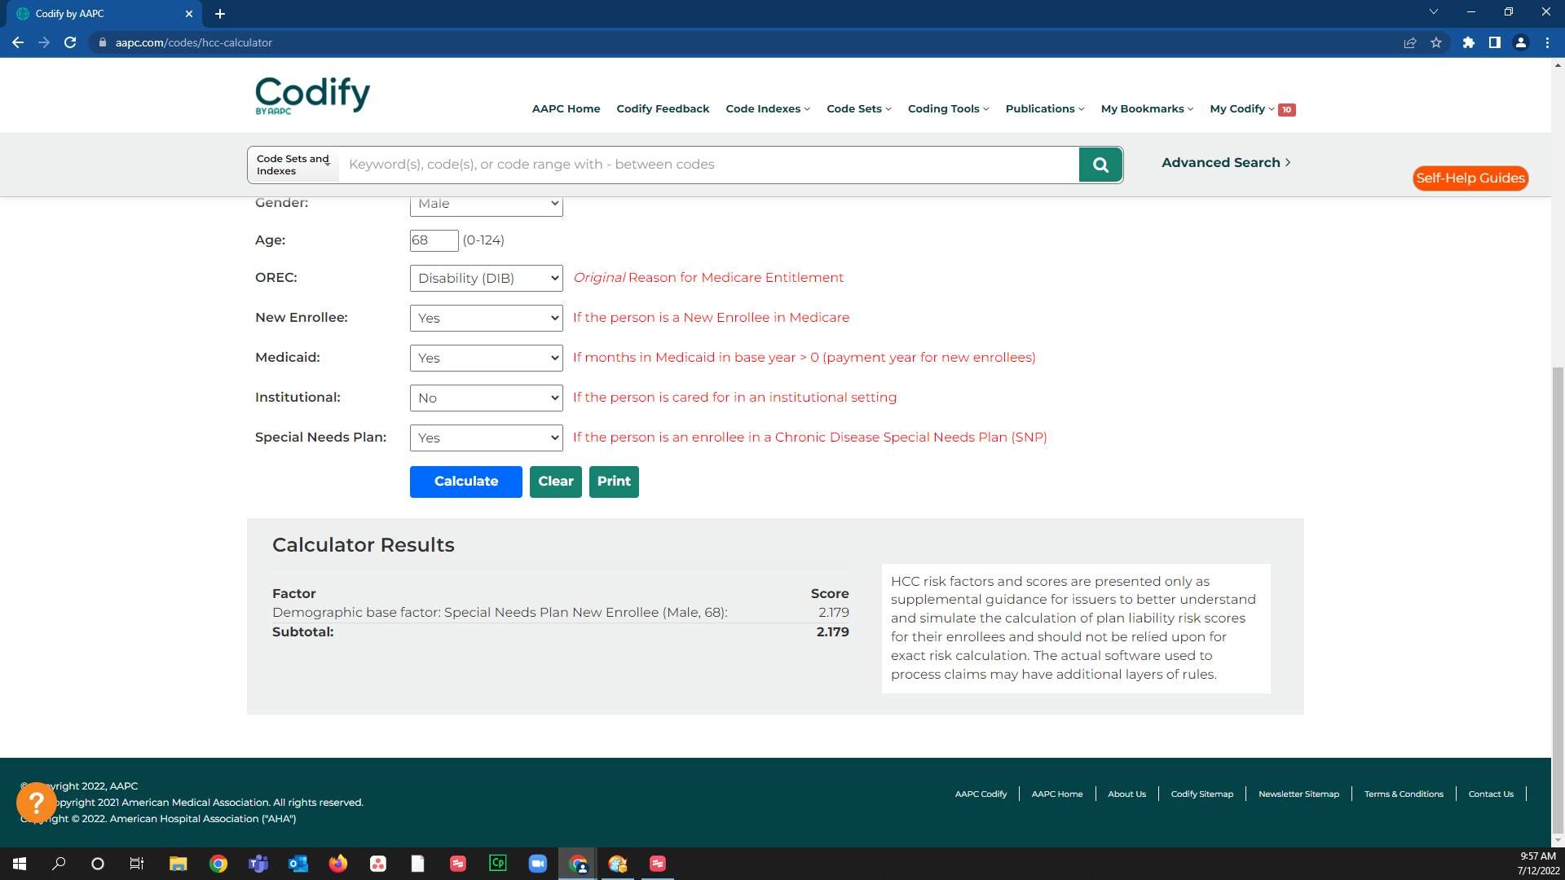Screen dimensions: 1565x880
Task: Expand the New Enrollee dropdown
Action: 486,318
